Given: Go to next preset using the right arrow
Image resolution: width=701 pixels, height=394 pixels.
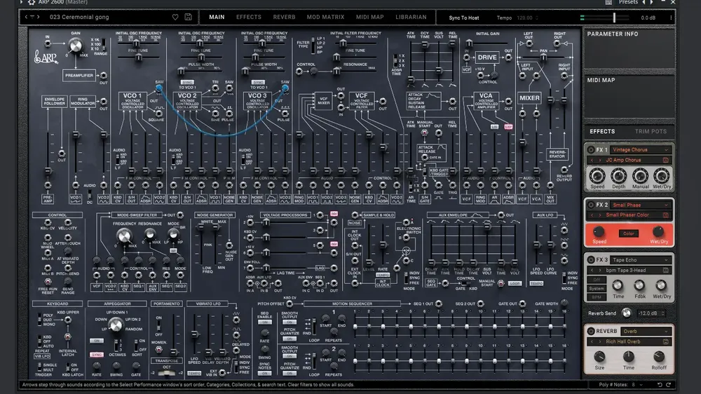Looking at the screenshot, I should click(39, 17).
